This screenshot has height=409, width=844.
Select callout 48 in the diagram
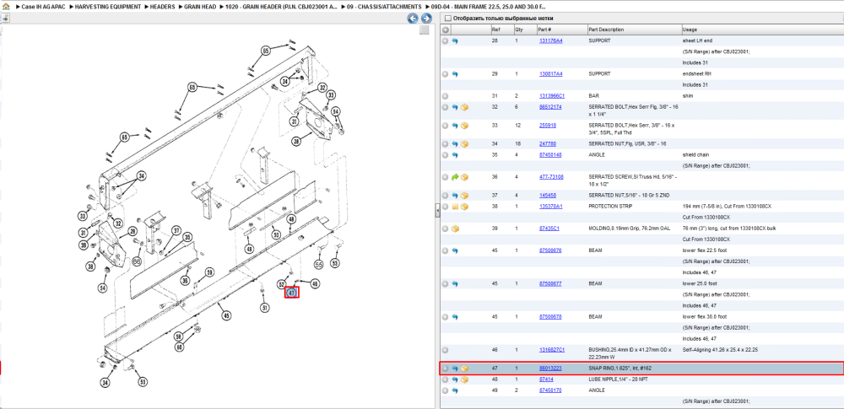click(290, 219)
